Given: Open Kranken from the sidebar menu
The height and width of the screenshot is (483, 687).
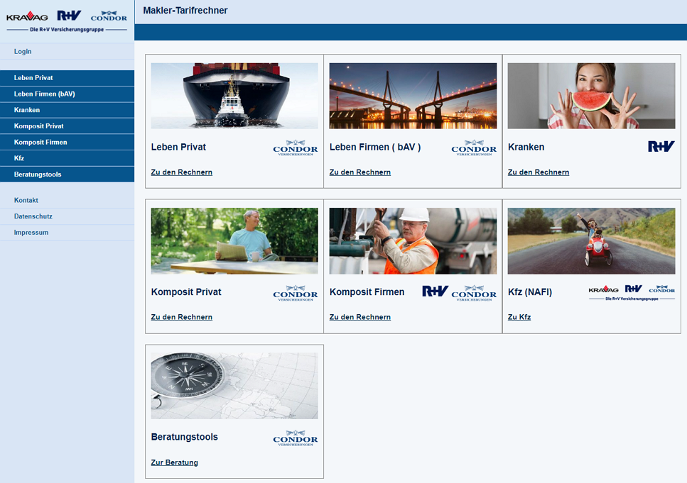Looking at the screenshot, I should tap(27, 110).
